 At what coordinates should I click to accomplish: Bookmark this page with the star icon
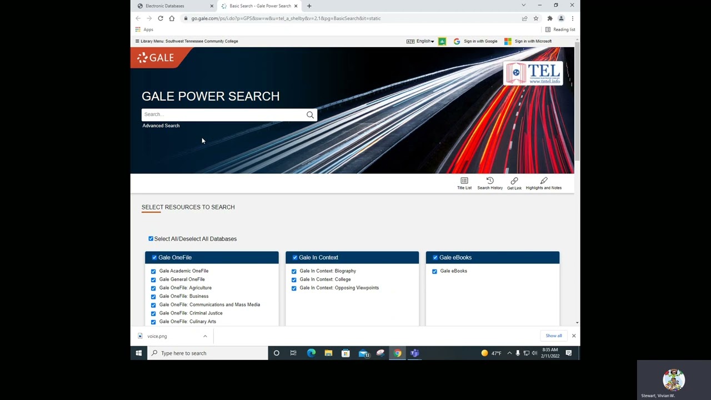[536, 18]
